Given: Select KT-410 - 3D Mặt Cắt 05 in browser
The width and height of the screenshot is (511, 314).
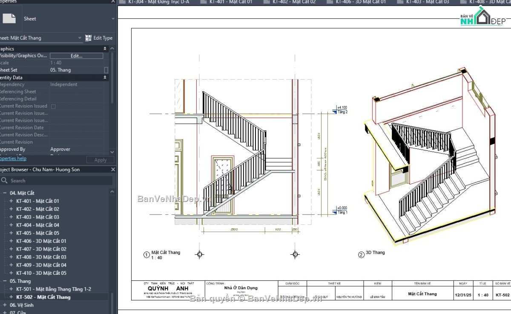Looking at the screenshot, I should [x=41, y=273].
